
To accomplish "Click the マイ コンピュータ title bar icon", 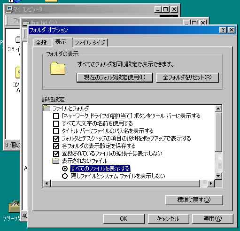I will pos(10,9).
